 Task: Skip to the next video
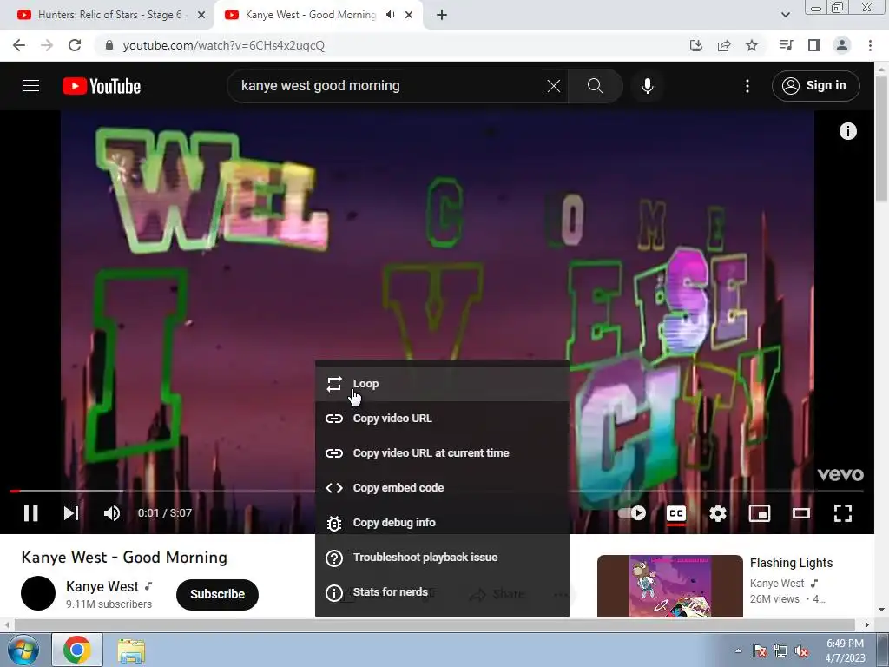[x=71, y=513]
